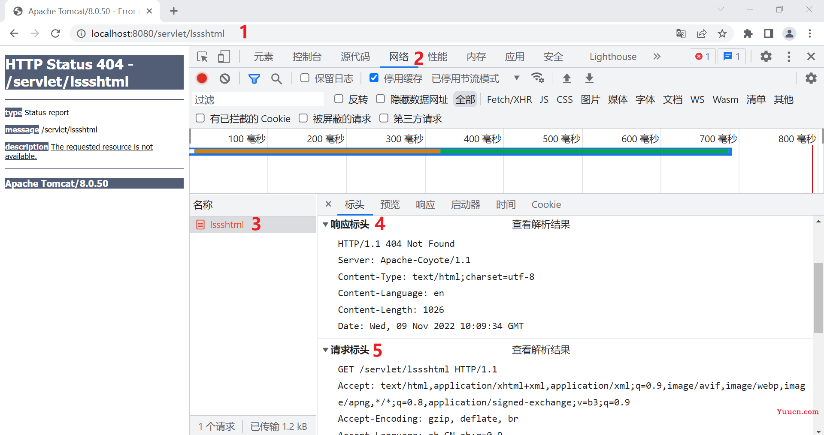Image resolution: width=824 pixels, height=435 pixels.
Task: Click the browser forward arrow
Action: (35, 33)
